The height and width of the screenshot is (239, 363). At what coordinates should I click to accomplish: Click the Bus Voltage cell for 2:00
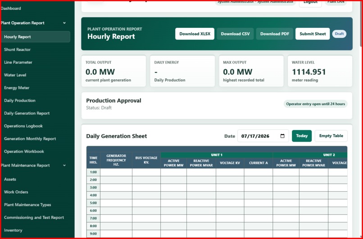[146, 180]
